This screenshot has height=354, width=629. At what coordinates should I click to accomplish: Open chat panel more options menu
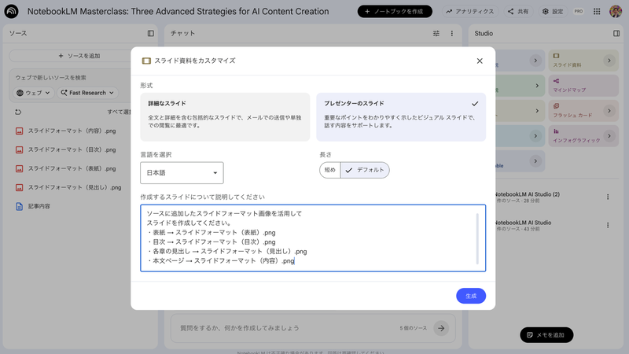click(451, 33)
